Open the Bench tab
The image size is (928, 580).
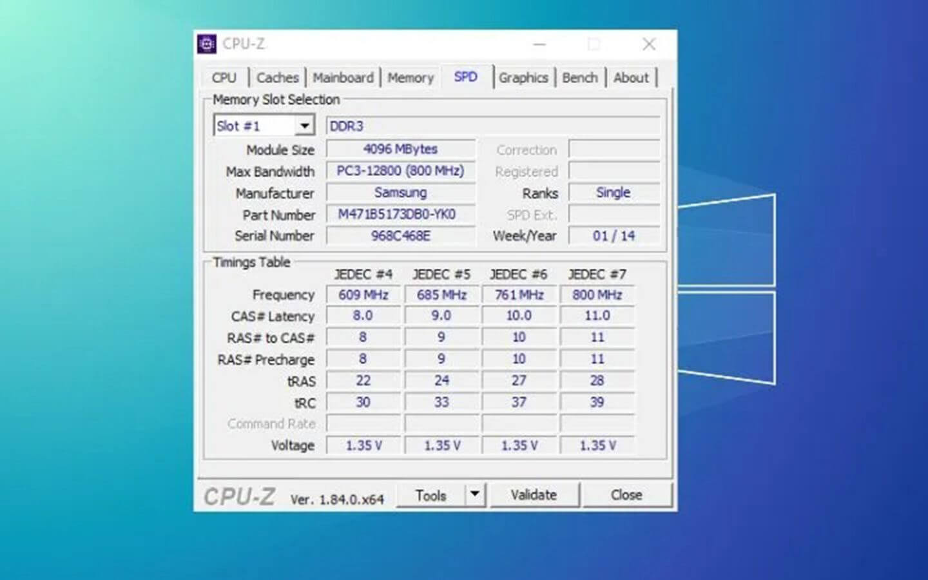[580, 78]
